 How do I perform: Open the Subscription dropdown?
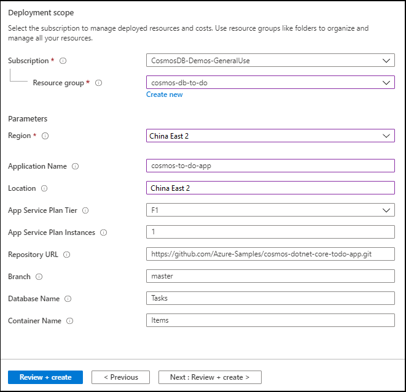(x=270, y=61)
